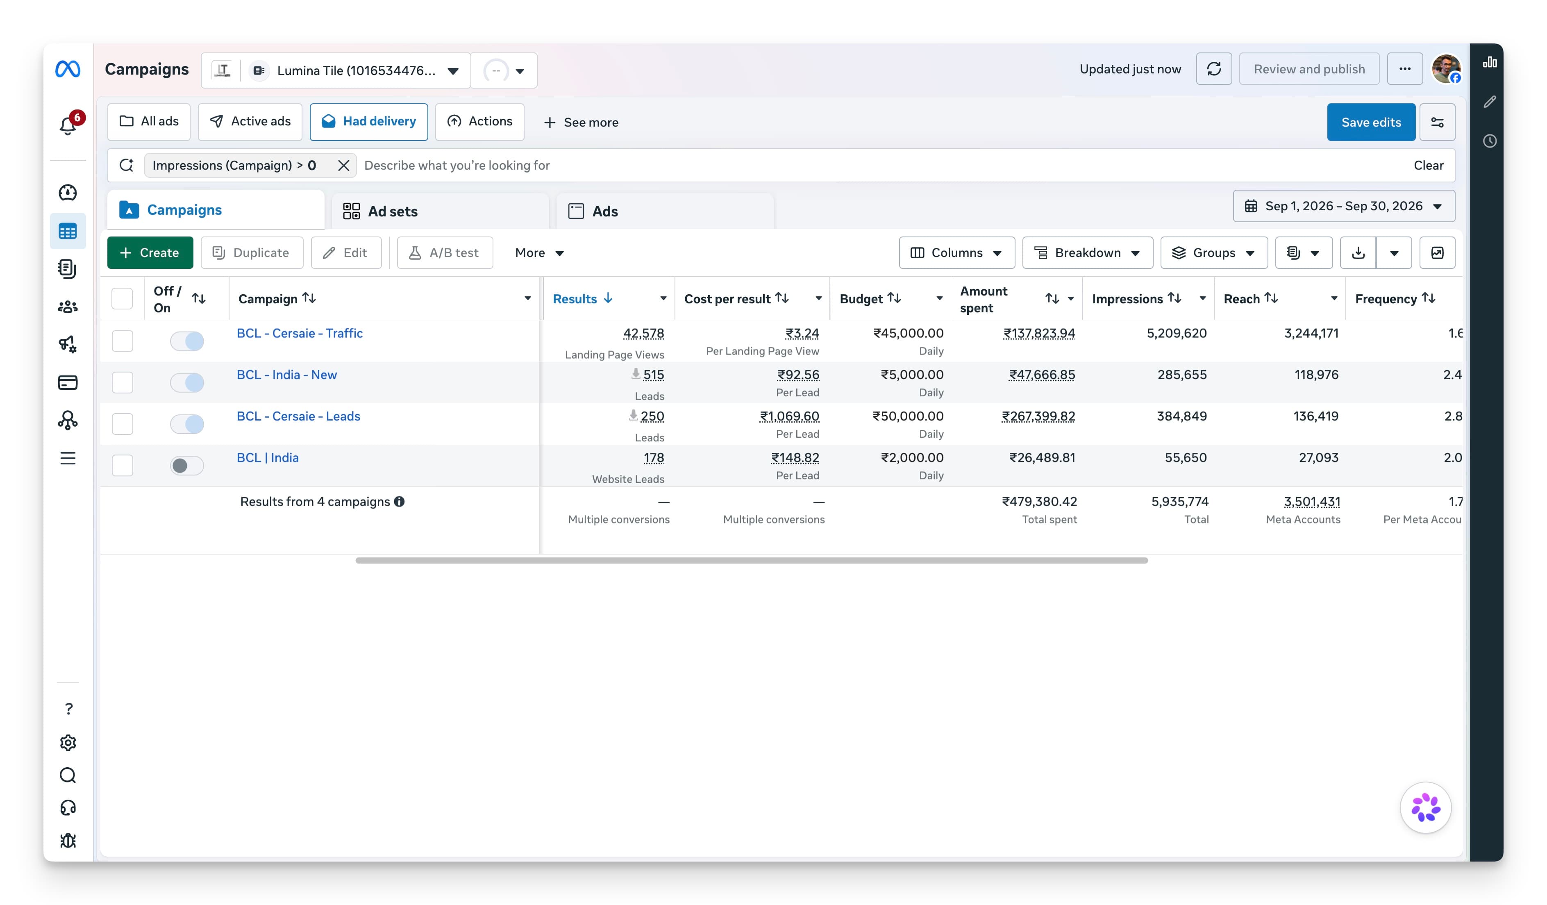Select the All ads view
The width and height of the screenshot is (1547, 905).
[149, 122]
